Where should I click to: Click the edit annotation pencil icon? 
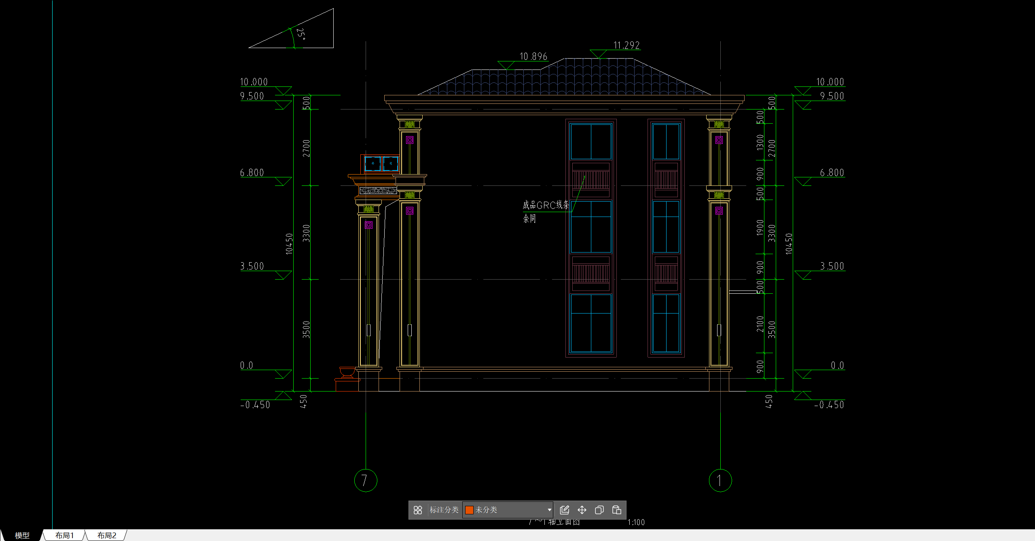point(565,510)
